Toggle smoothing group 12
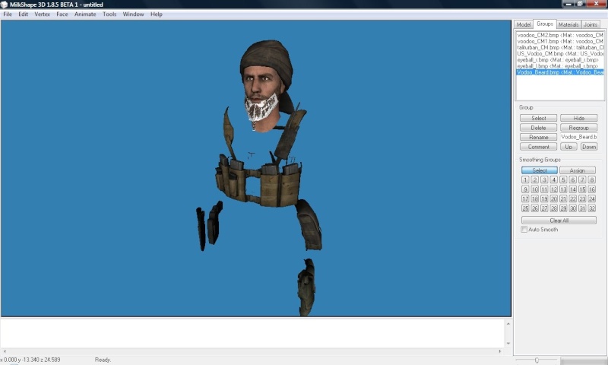Screen dimensions: 608x365 [x=554, y=189]
